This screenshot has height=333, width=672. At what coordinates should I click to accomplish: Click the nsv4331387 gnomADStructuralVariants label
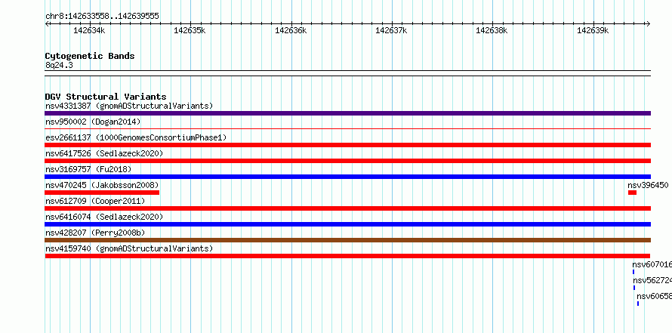[129, 106]
